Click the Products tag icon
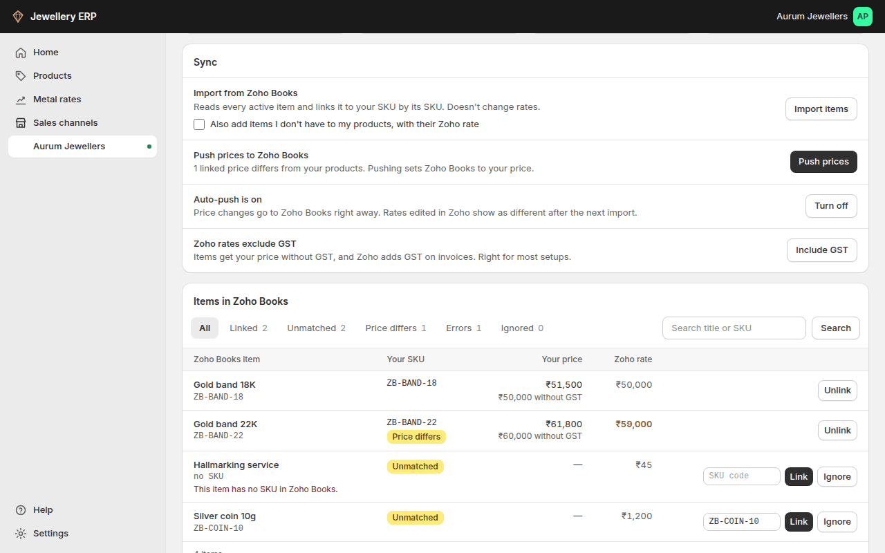The height and width of the screenshot is (553, 885). 21,76
